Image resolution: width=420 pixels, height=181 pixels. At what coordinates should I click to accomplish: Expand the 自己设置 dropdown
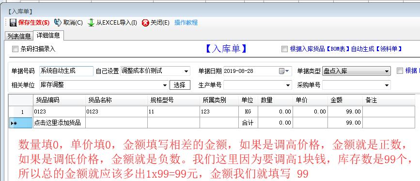[x=186, y=71]
